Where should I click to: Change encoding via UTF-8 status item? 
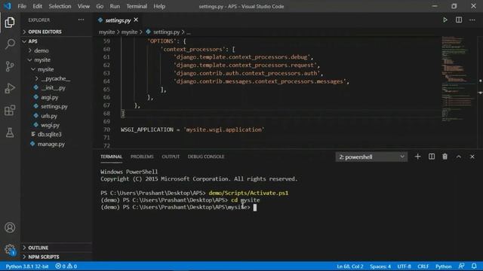point(405,266)
